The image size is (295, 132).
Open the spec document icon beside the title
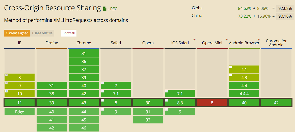105,9
